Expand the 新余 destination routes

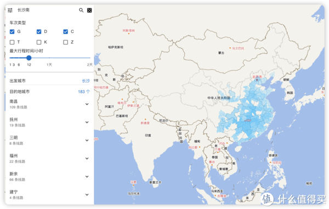pyautogui.click(x=87, y=177)
